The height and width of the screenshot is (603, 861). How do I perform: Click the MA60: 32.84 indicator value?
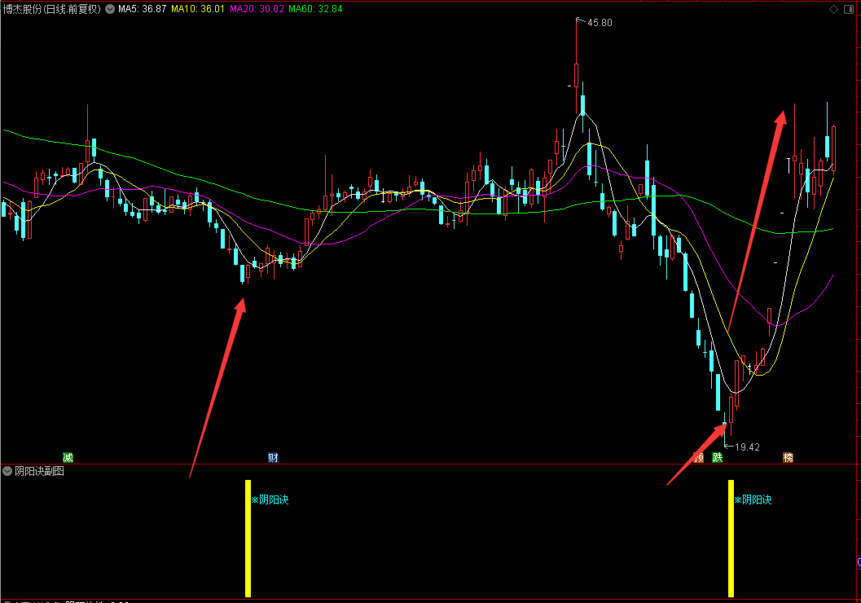point(315,9)
